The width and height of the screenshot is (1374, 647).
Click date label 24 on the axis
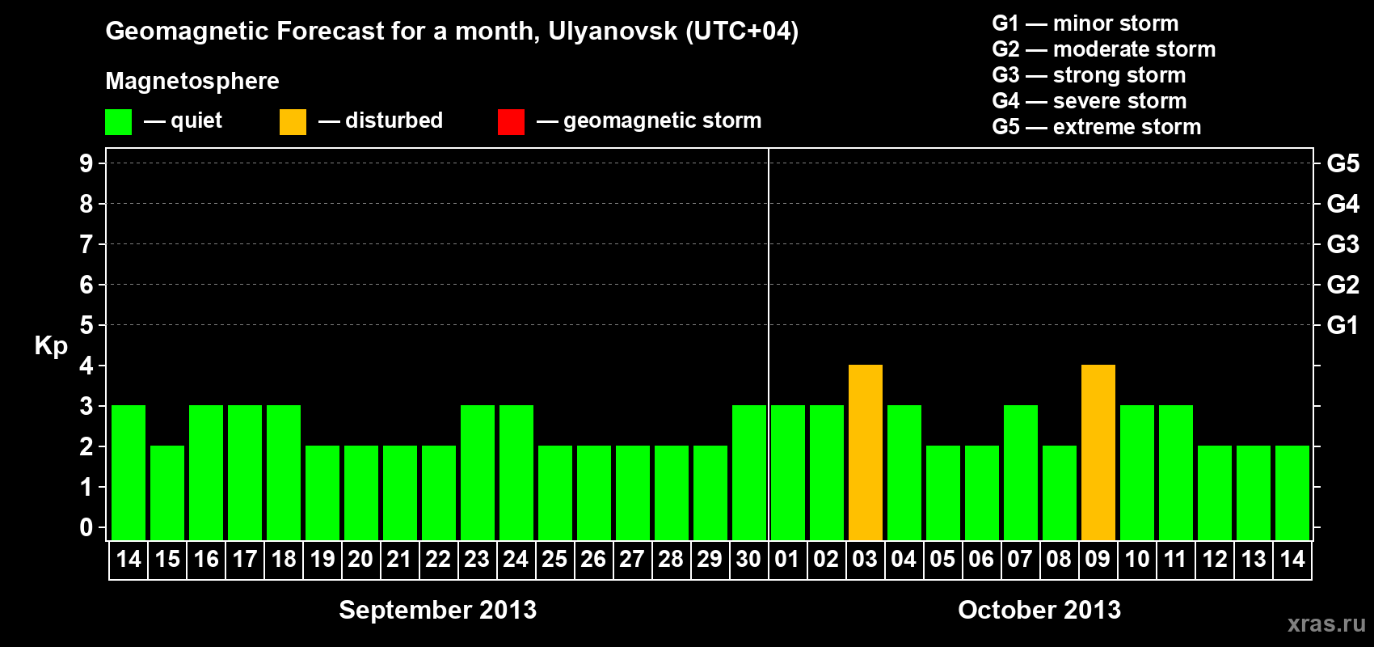516,559
